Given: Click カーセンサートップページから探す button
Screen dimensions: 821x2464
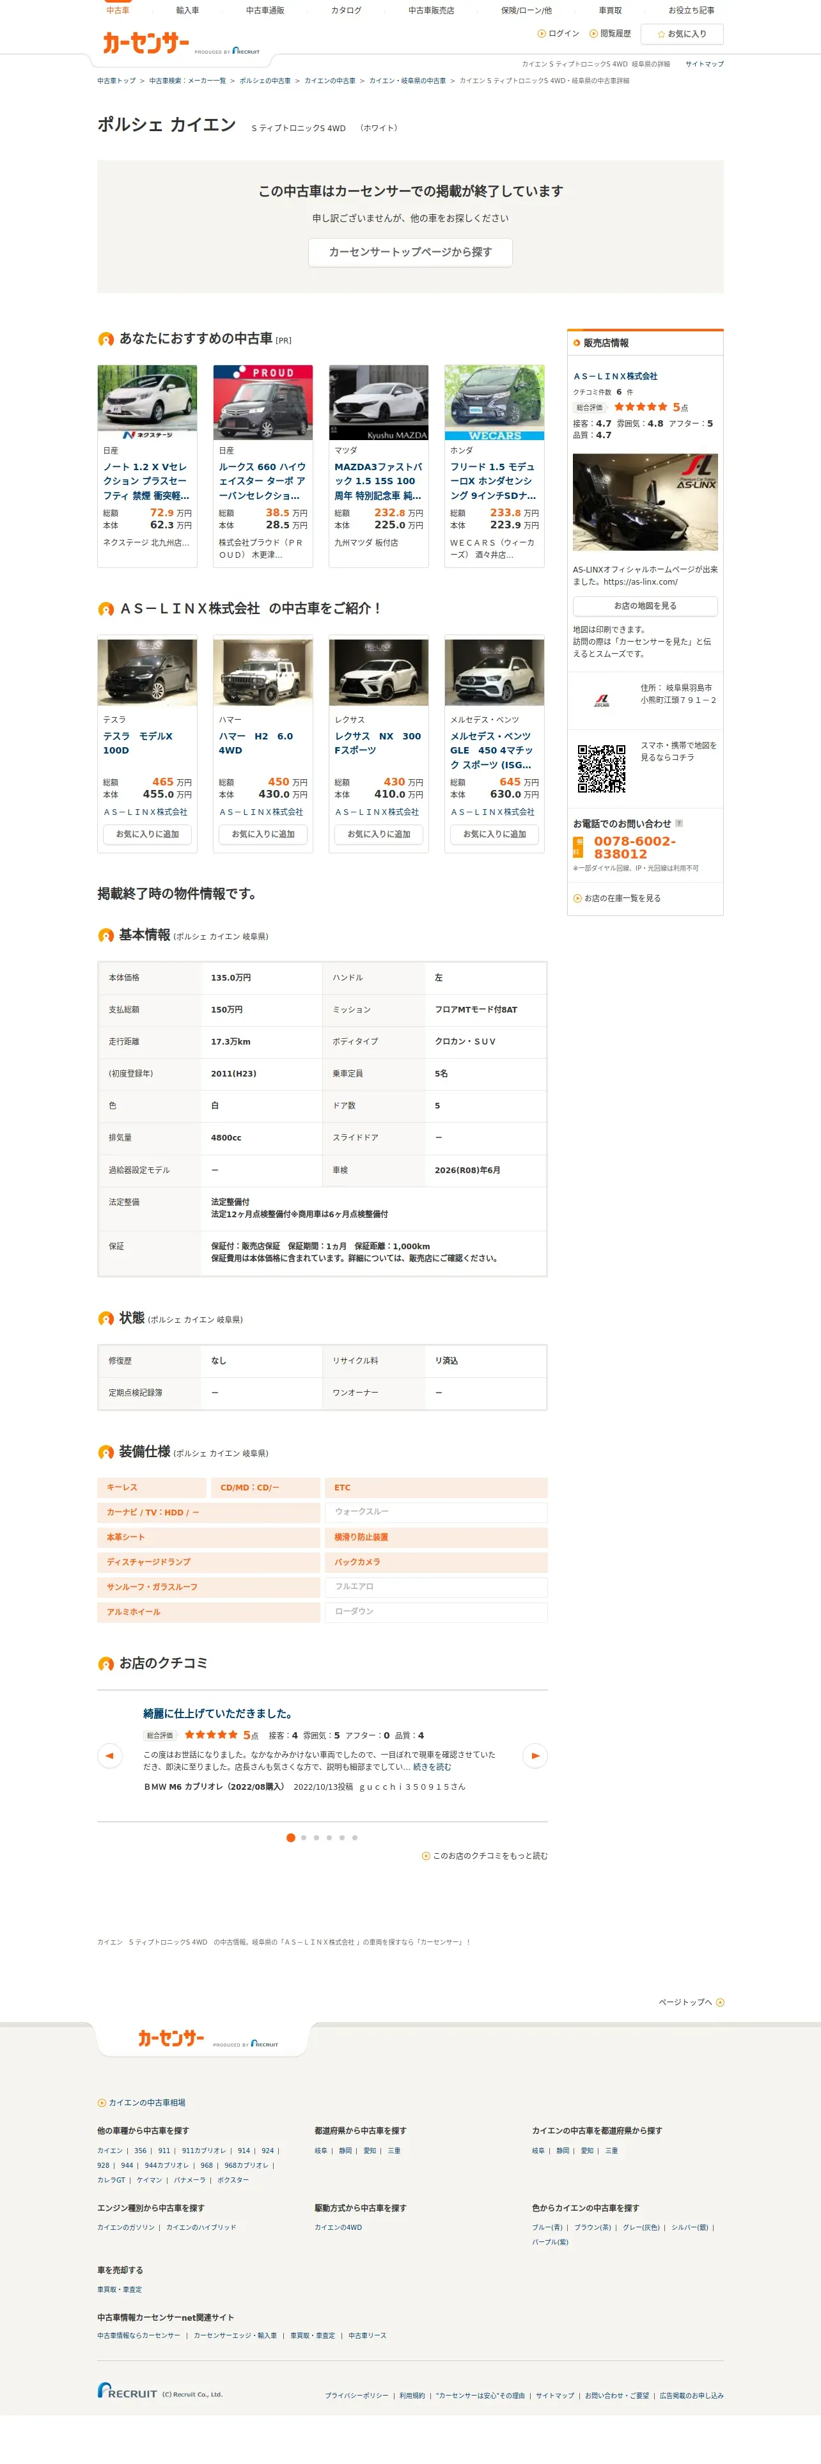Looking at the screenshot, I should click(410, 253).
